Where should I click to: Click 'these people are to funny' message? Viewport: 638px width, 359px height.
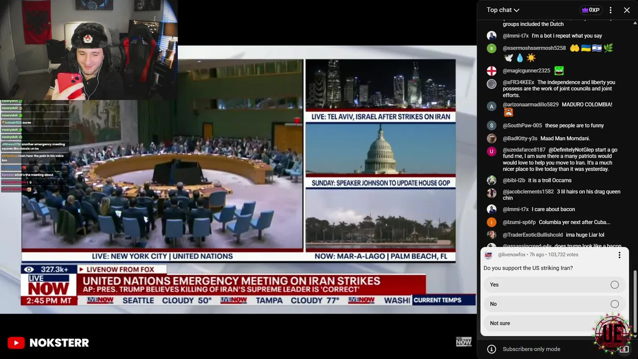tap(574, 126)
